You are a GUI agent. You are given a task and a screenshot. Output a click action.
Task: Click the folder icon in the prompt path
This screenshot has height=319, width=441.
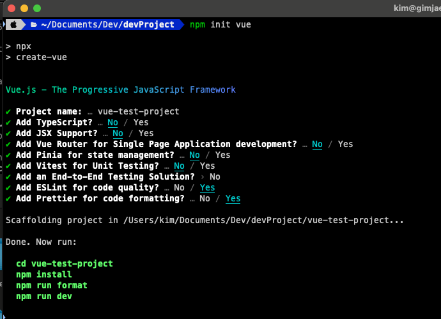click(34, 25)
